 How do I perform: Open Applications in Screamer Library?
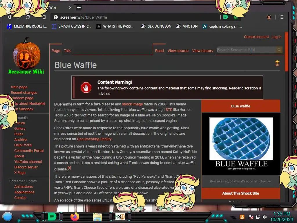pyautogui.click(x=24, y=192)
